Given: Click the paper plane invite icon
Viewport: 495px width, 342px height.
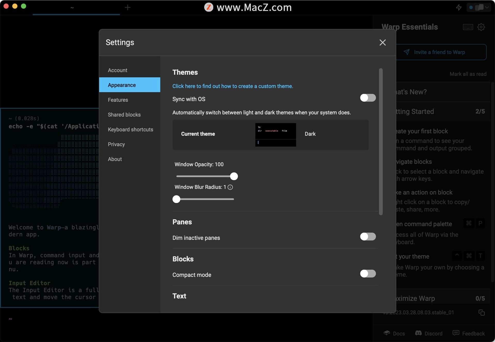Looking at the screenshot, I should click(x=407, y=52).
